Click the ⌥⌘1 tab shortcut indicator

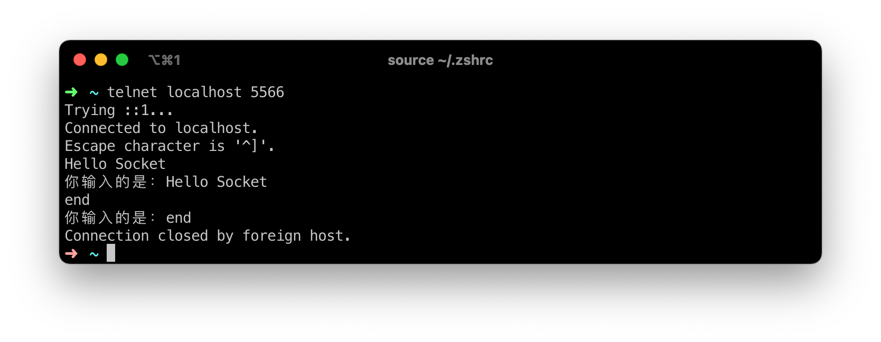pyautogui.click(x=164, y=60)
